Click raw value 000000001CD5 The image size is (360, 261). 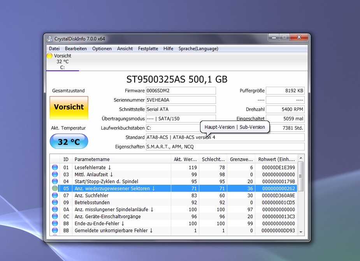pyautogui.click(x=278, y=203)
